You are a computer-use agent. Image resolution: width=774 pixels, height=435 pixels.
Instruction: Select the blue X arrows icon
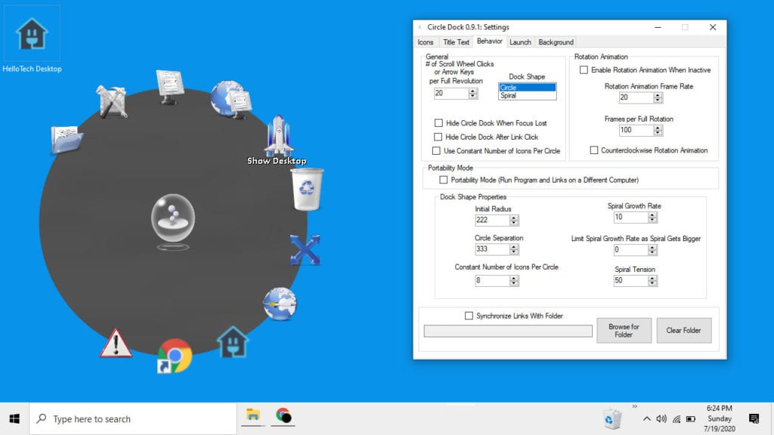pyautogui.click(x=305, y=251)
